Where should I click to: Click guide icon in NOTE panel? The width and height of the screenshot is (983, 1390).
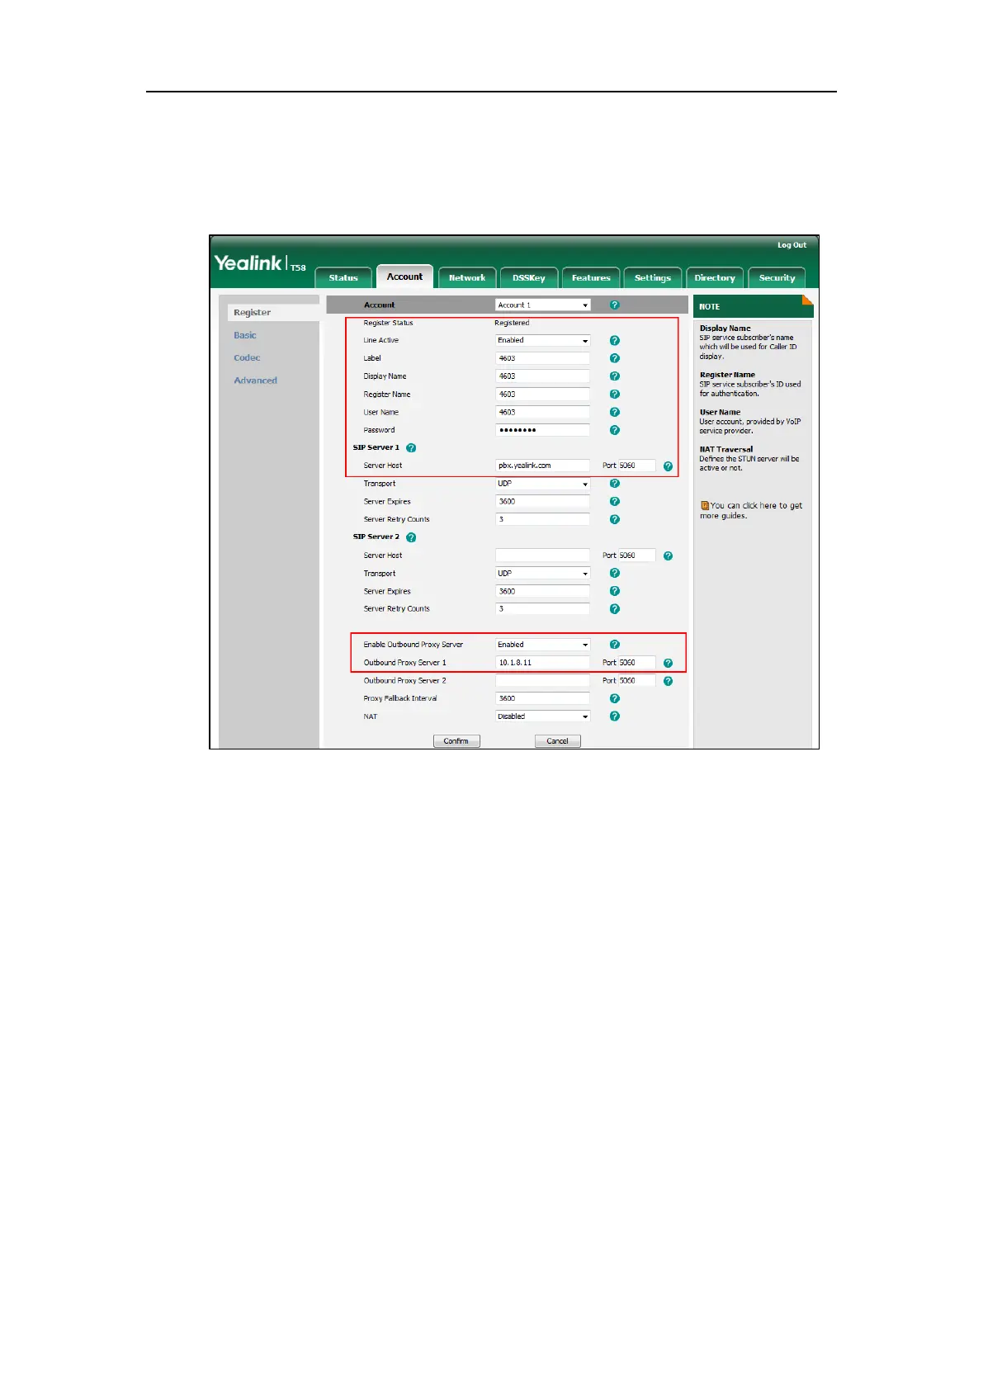(x=705, y=505)
